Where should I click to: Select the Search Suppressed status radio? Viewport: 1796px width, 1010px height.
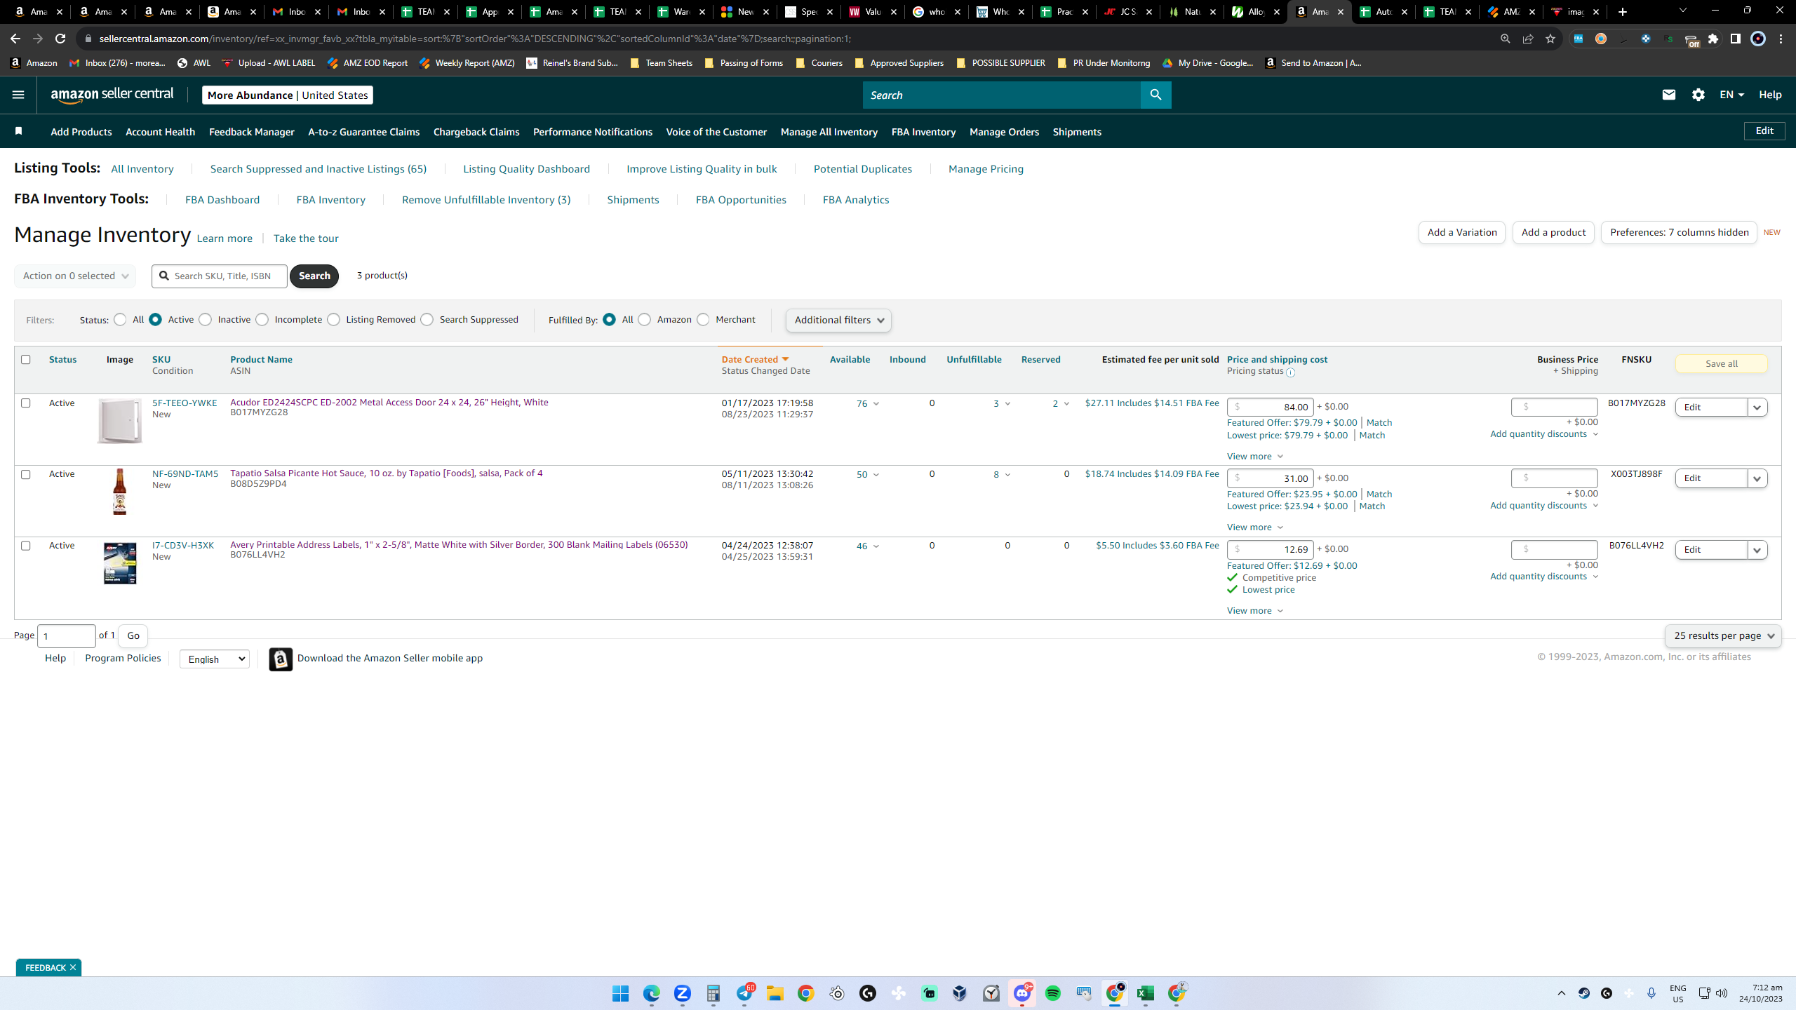tap(427, 320)
